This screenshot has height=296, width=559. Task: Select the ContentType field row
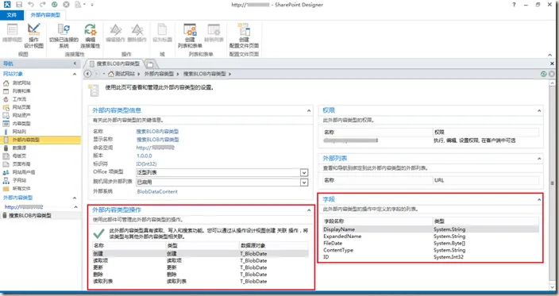coord(430,251)
